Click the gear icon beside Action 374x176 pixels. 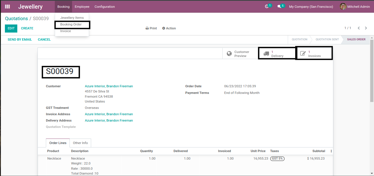[x=164, y=28]
